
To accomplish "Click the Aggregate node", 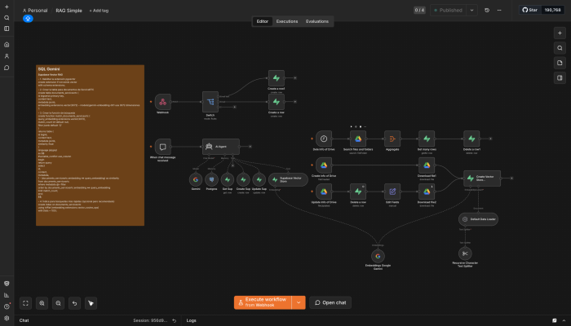I will 392,139.
